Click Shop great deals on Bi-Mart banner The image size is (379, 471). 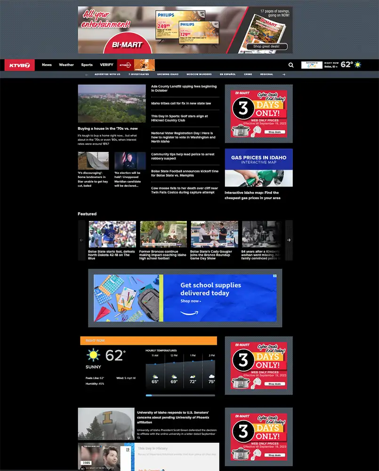point(266,47)
